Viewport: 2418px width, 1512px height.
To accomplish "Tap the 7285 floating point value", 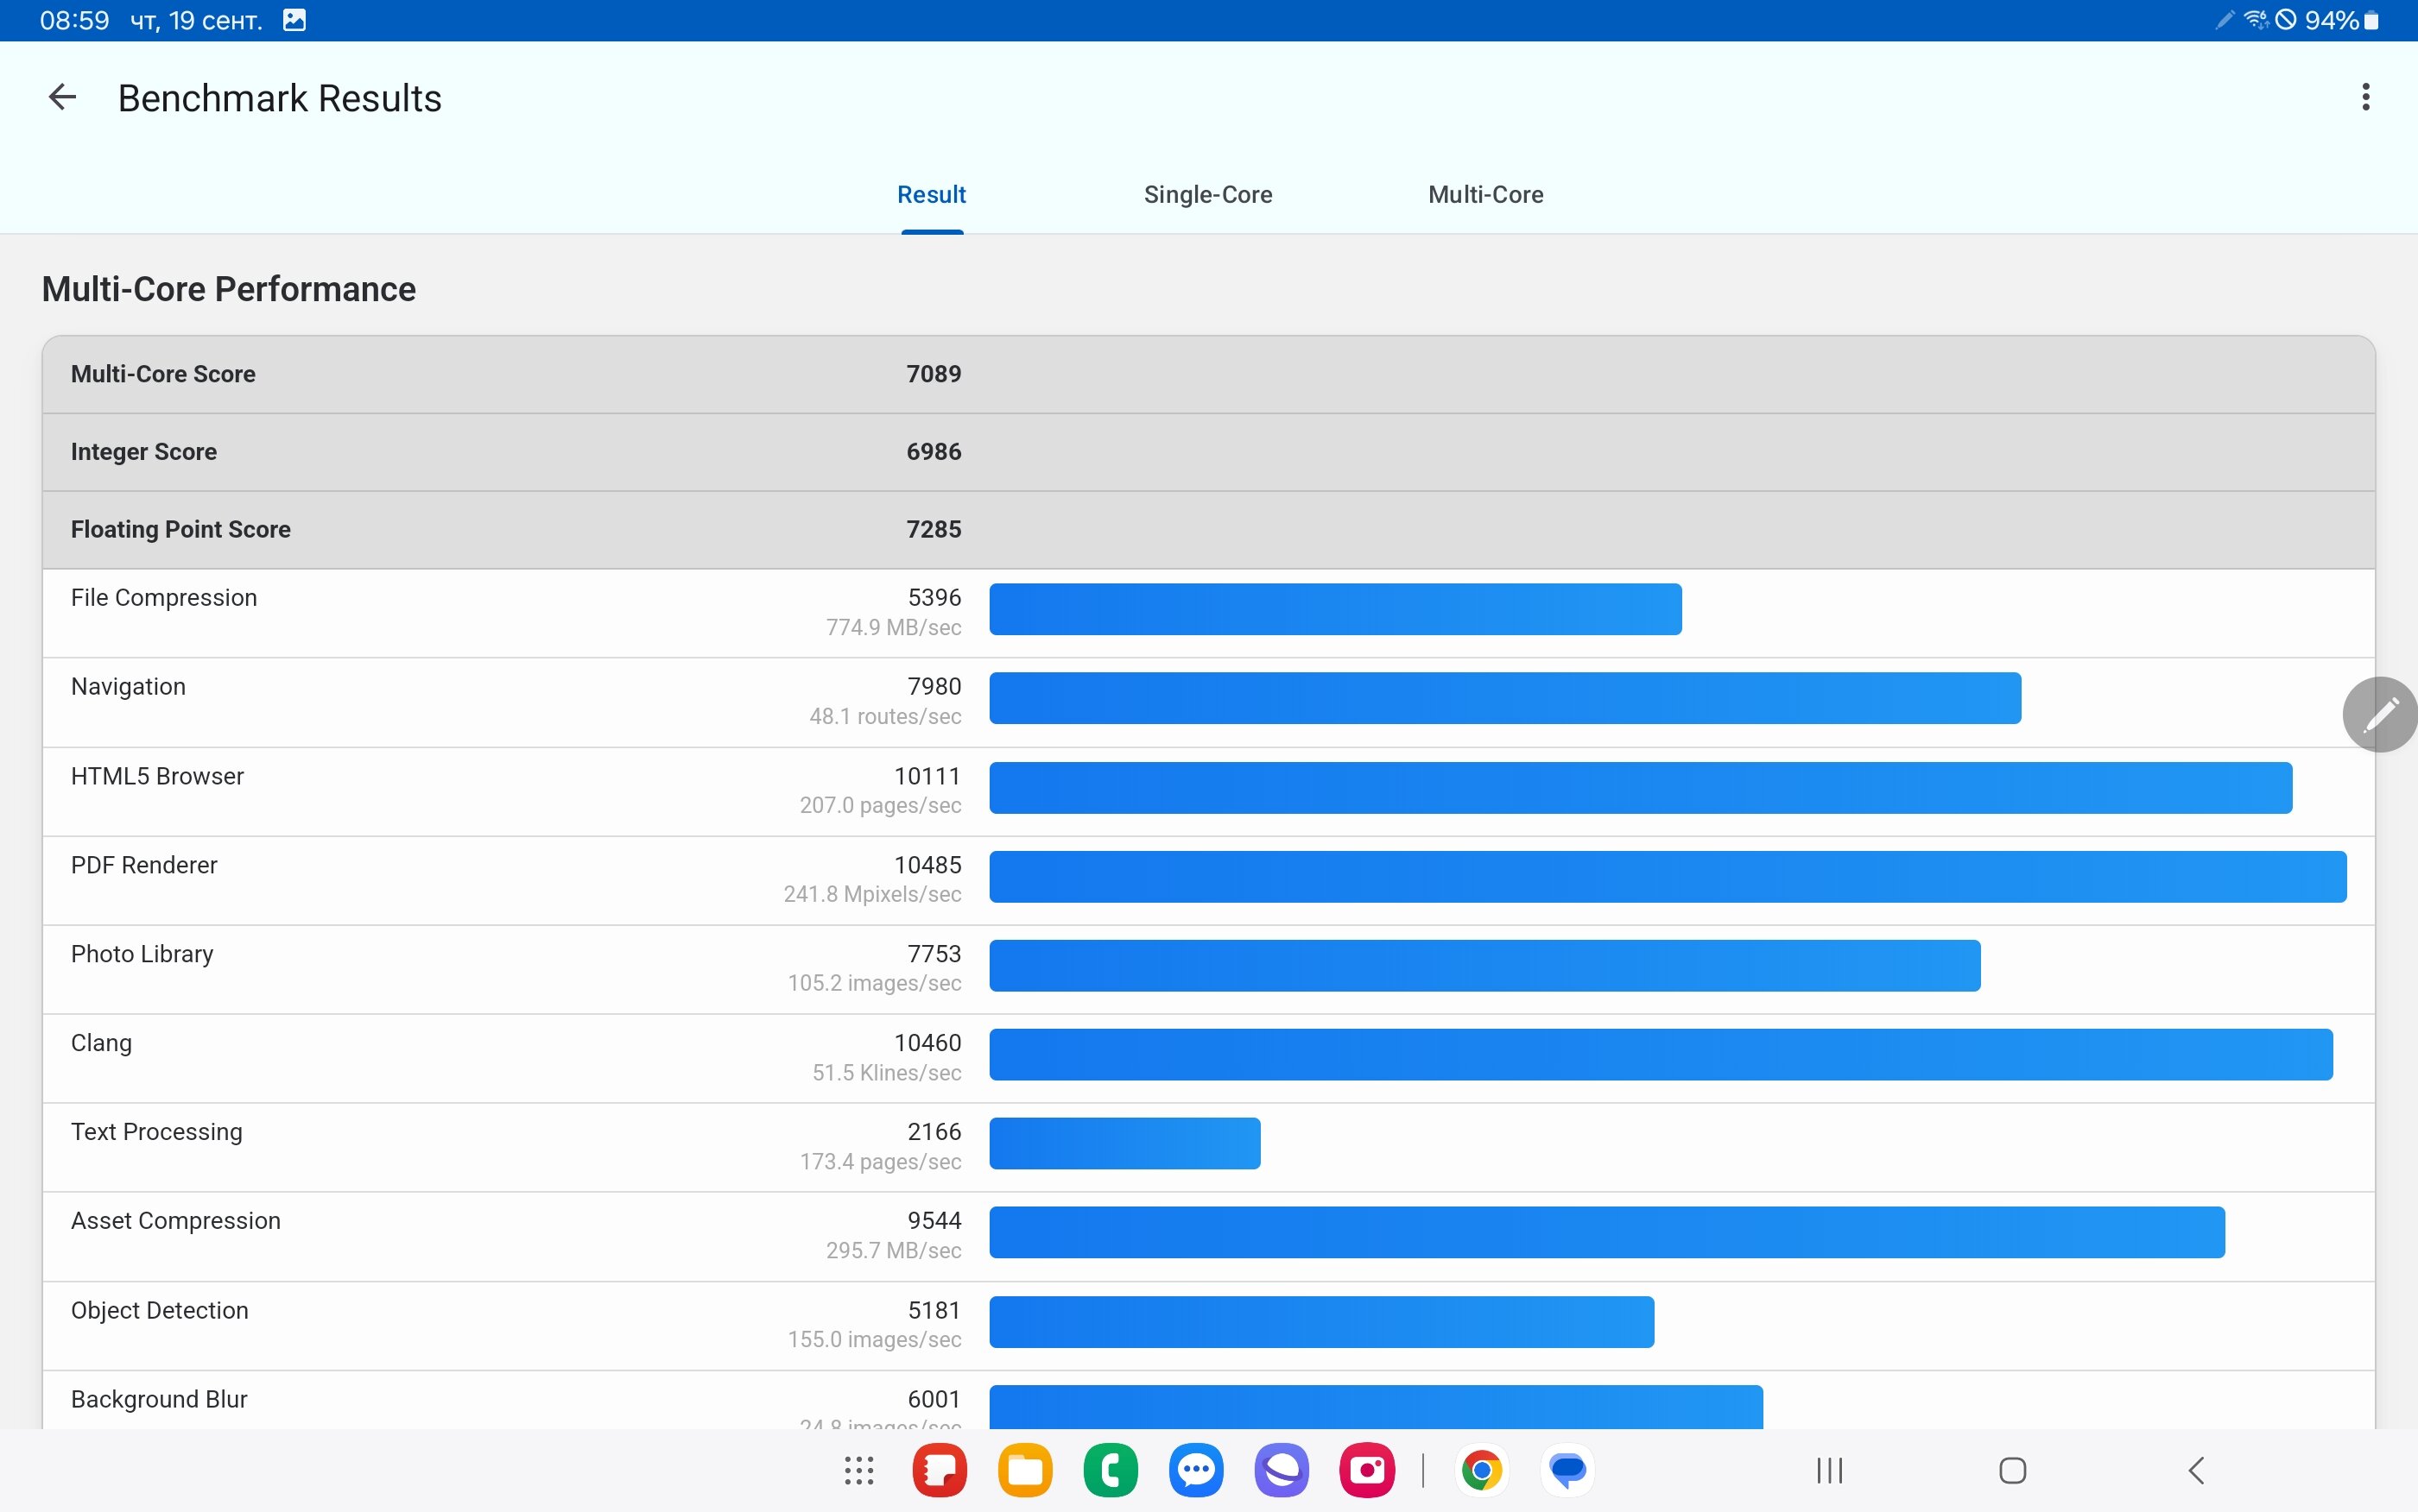I will tap(934, 530).
